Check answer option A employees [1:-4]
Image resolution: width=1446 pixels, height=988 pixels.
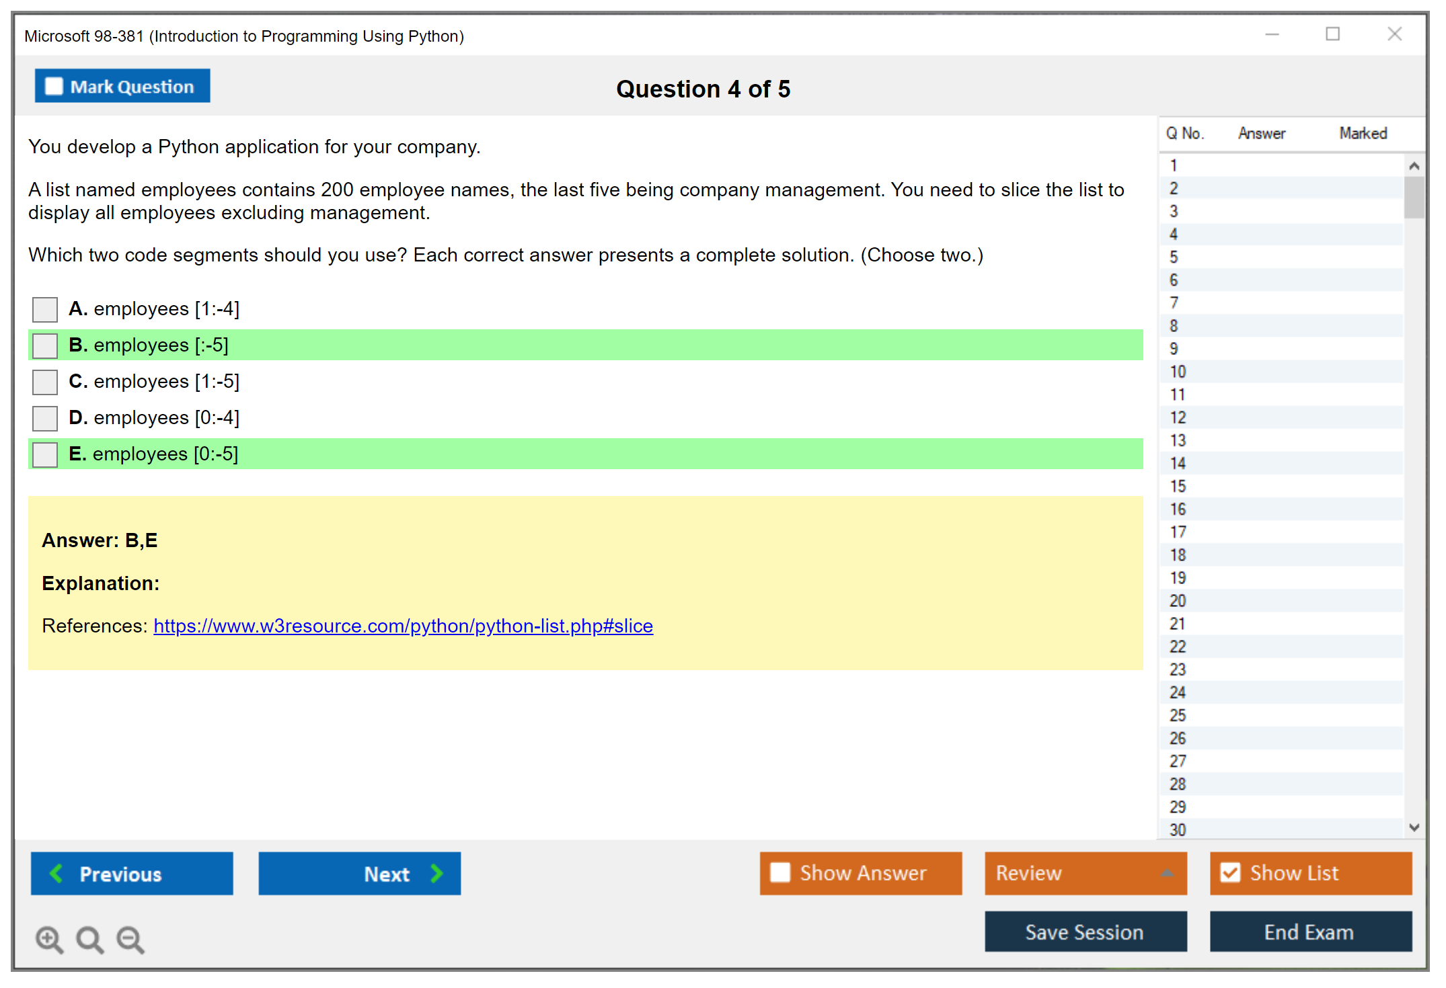pyautogui.click(x=45, y=310)
